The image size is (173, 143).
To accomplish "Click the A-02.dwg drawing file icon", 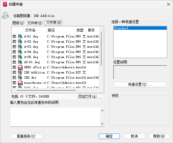I will coord(20,41).
